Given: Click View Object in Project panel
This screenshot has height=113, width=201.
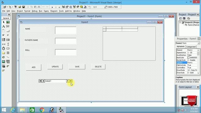Looking at the screenshot, I should coord(184,19).
